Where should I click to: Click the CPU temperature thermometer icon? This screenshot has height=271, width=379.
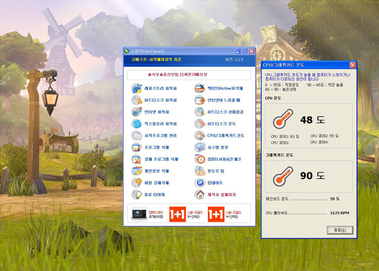pos(283,119)
